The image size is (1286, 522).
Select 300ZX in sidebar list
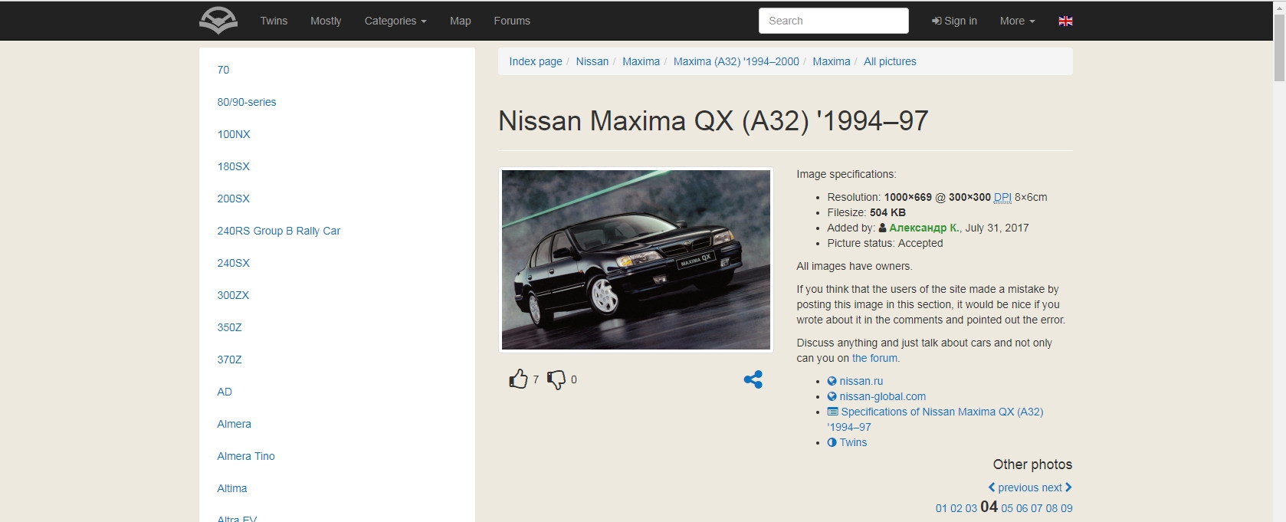point(233,295)
